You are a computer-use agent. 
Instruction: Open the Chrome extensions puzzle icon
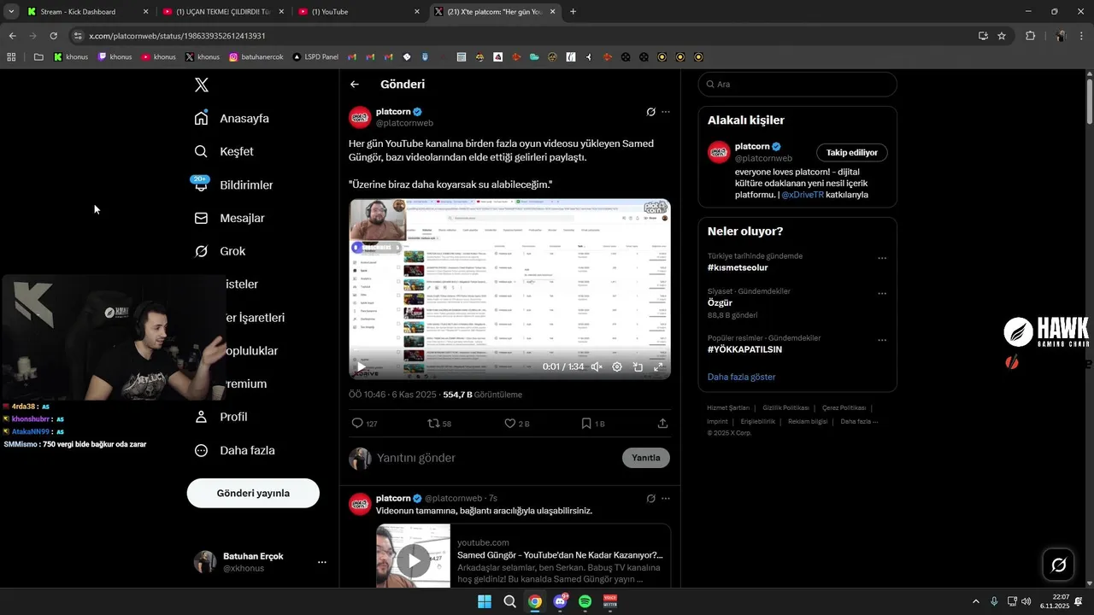(1030, 36)
